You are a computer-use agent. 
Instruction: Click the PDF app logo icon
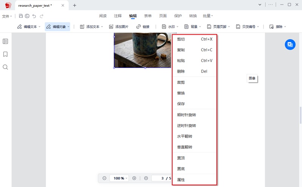click(x=8, y=5)
